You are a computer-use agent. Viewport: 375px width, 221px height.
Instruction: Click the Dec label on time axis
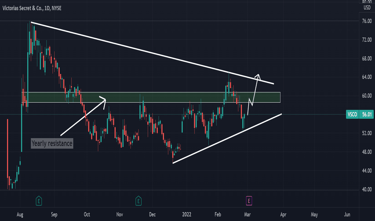(x=152, y=215)
